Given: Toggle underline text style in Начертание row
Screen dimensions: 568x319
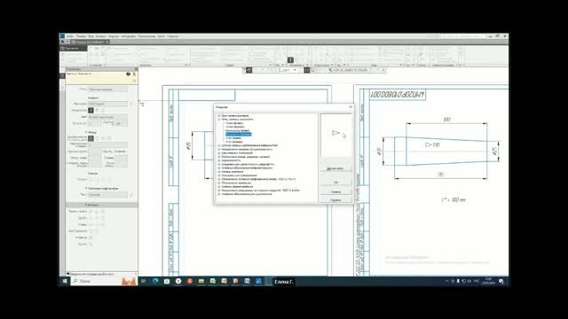Looking at the screenshot, I should pyautogui.click(x=103, y=110).
